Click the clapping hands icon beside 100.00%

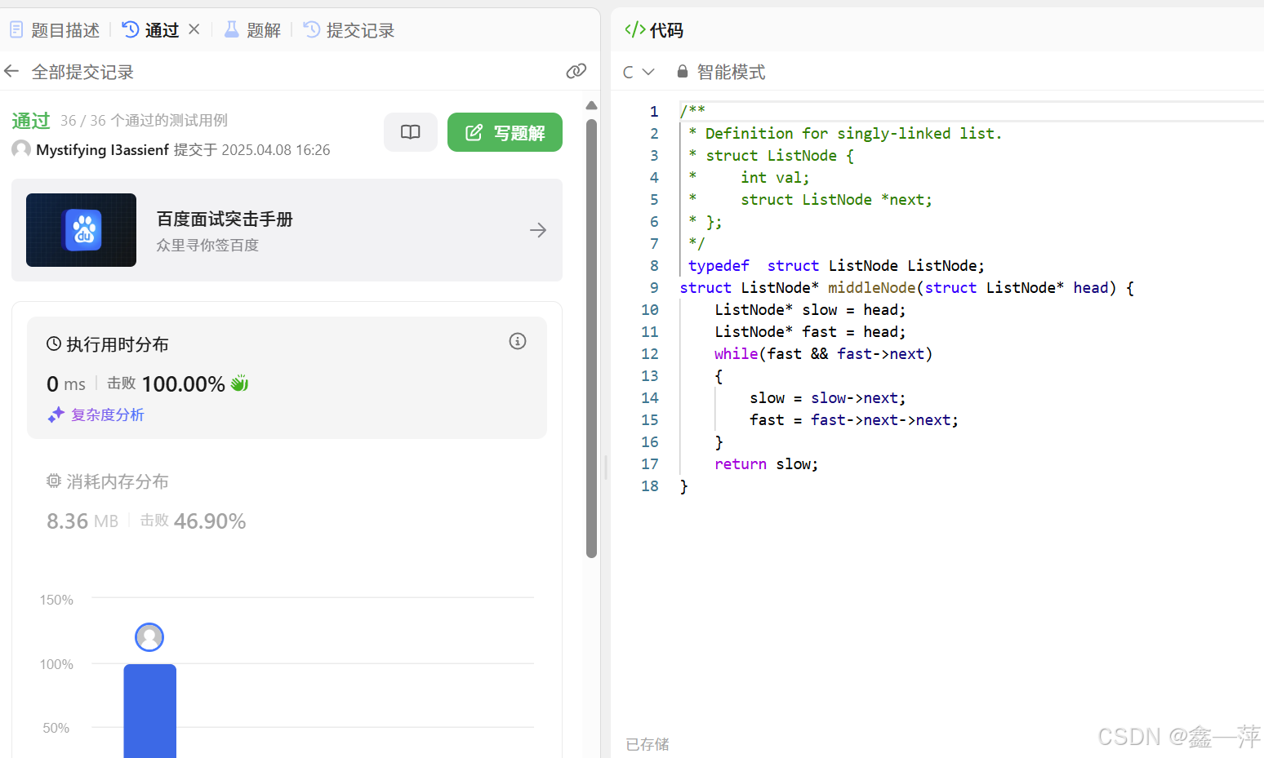[x=239, y=383]
